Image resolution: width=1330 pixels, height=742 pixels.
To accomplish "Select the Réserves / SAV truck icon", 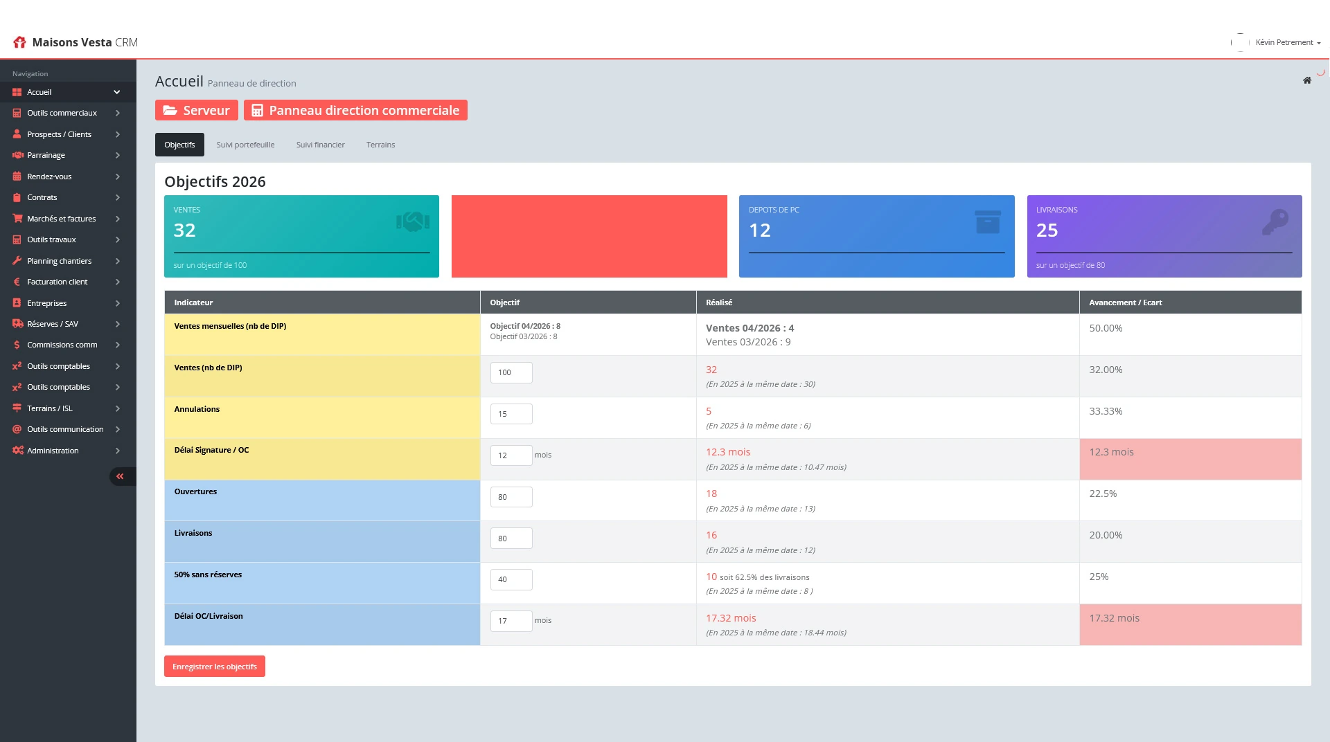I will [18, 324].
